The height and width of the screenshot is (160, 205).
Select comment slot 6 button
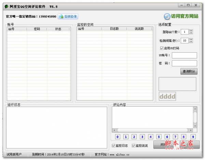pyautogui.click(x=167, y=137)
